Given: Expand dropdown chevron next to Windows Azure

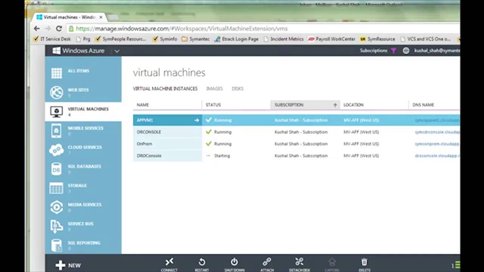Looking at the screenshot, I should [117, 51].
